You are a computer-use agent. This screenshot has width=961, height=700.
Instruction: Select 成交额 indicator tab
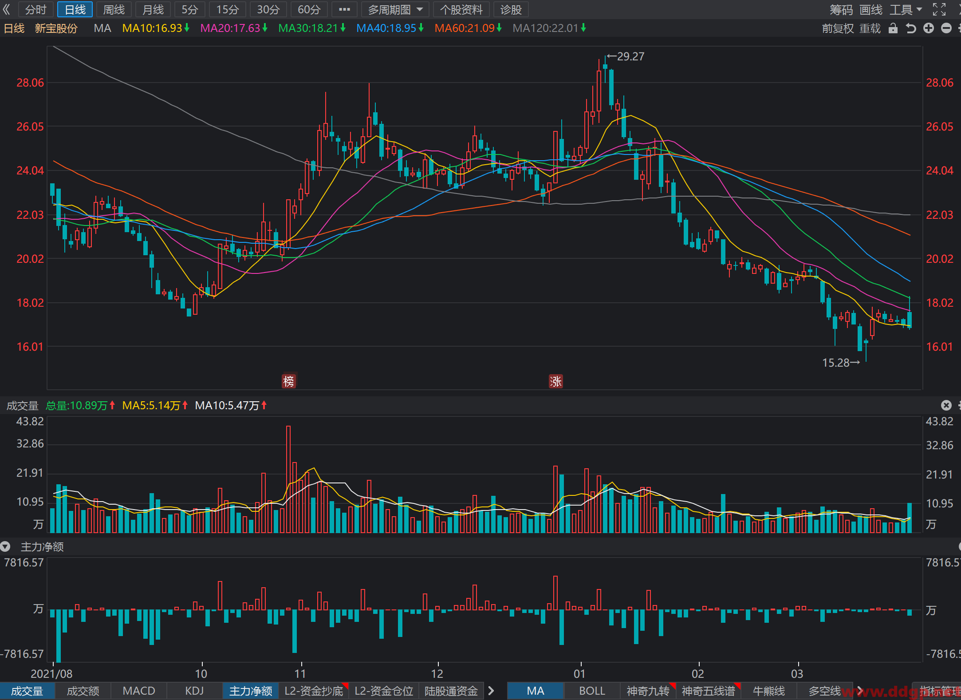(x=83, y=691)
